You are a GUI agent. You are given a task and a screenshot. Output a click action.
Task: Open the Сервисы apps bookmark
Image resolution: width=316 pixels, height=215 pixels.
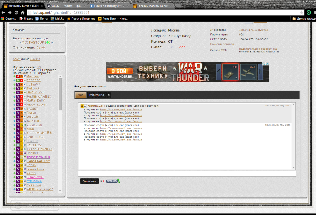tap(9, 19)
